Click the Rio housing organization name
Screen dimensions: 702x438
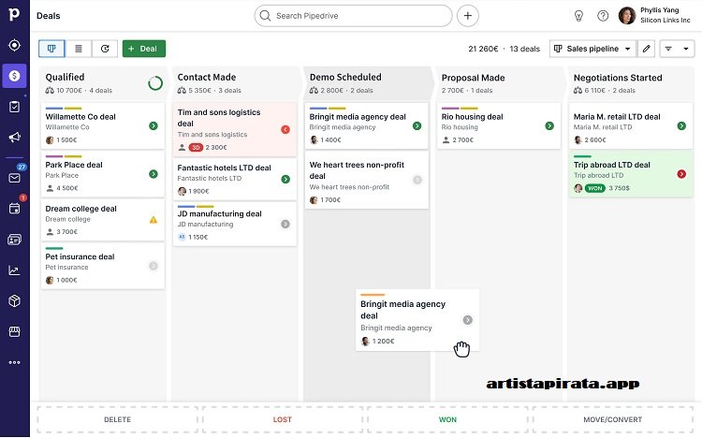click(460, 127)
